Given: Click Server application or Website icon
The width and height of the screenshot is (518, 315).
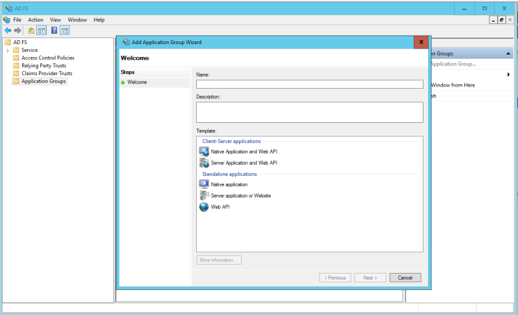Looking at the screenshot, I should pyautogui.click(x=204, y=195).
